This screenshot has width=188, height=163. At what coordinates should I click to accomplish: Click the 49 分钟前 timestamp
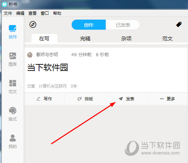81,55
